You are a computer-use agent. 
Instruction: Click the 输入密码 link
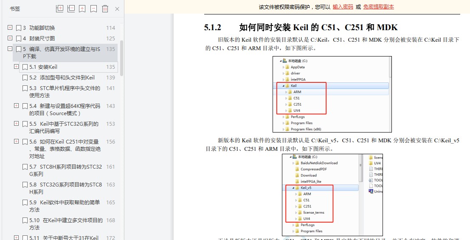pyautogui.click(x=343, y=7)
